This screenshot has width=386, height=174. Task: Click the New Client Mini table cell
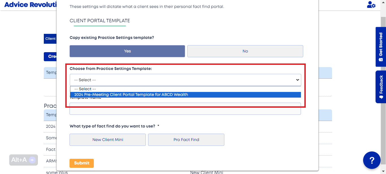point(207,172)
